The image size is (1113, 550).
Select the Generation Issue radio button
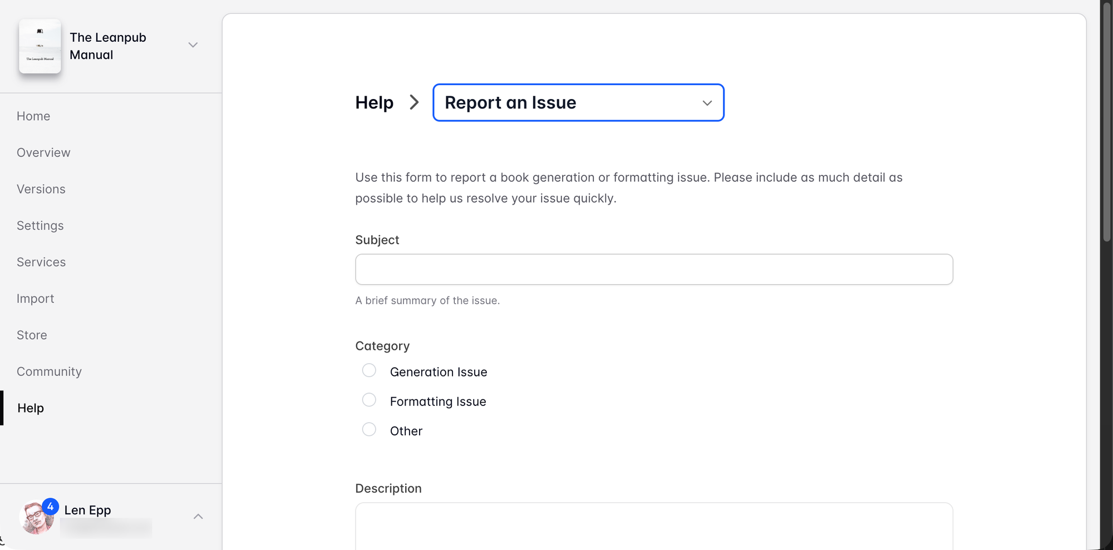(369, 371)
